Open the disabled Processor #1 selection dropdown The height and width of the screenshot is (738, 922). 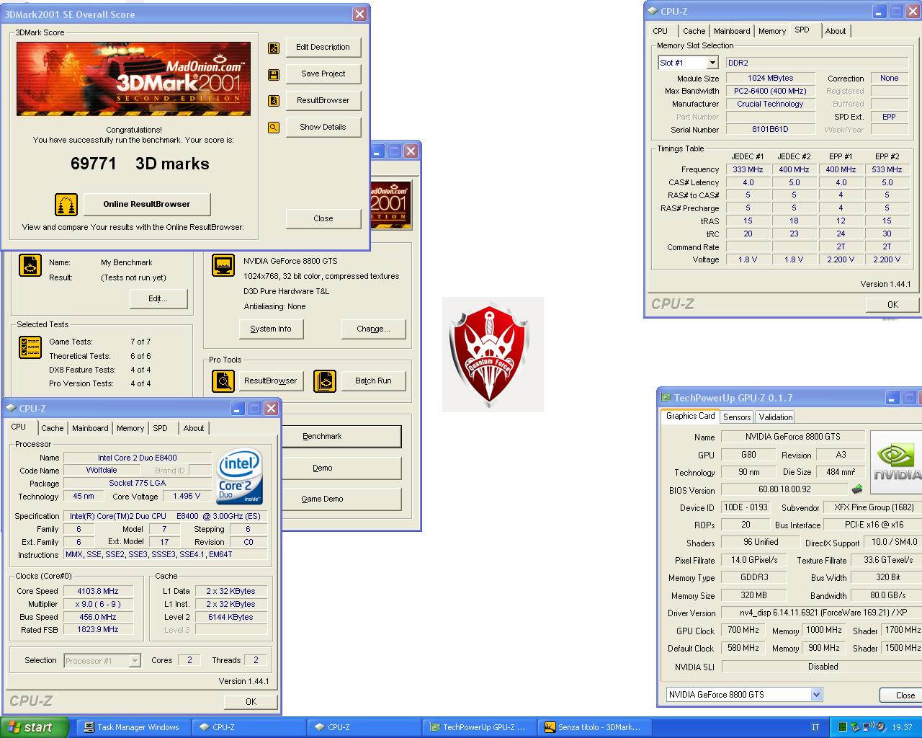click(x=134, y=661)
